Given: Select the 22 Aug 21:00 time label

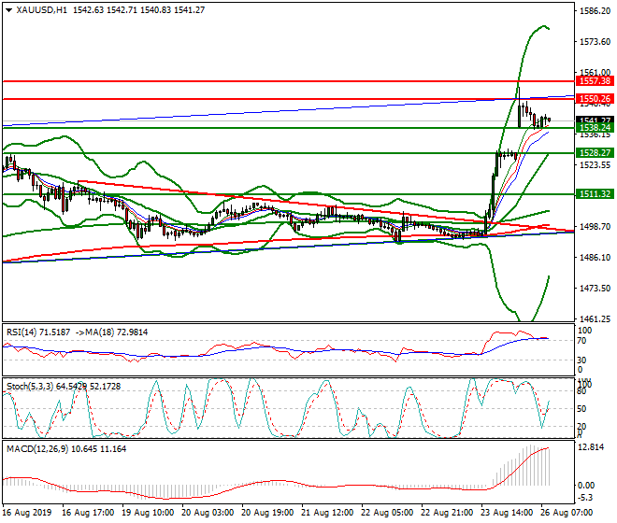Looking at the screenshot, I should [x=447, y=513].
